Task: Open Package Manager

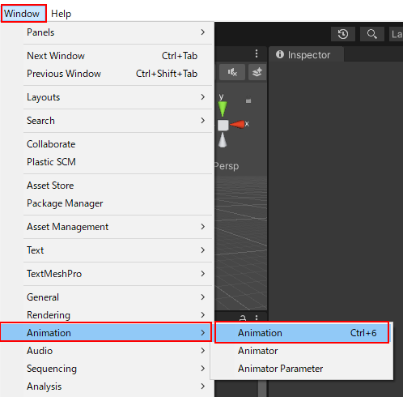Action: pos(107,203)
